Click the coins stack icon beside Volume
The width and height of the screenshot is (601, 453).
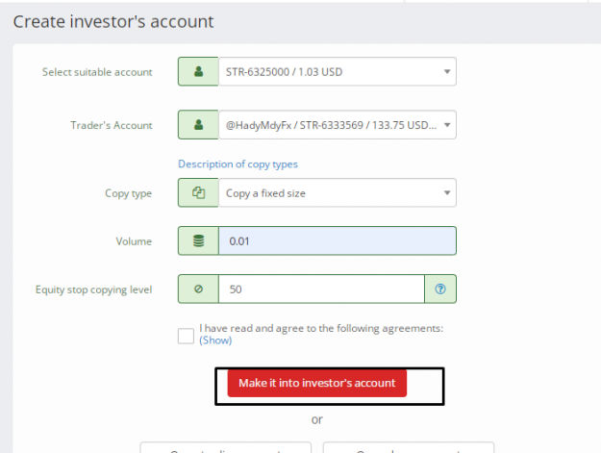tap(198, 241)
